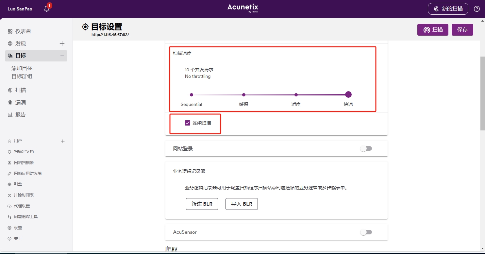Click the target icon beside 目标设置
The height and width of the screenshot is (254, 485).
tap(85, 27)
